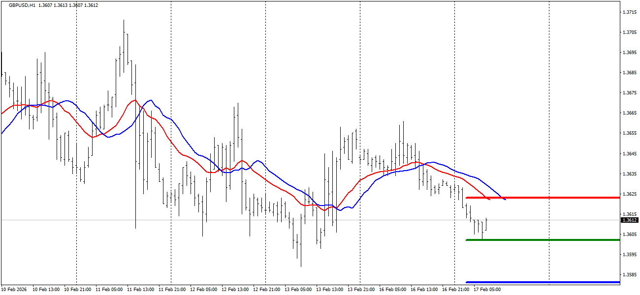The image size is (640, 295).
Task: Click the 1.3645 price axis label
Action: tap(630, 154)
